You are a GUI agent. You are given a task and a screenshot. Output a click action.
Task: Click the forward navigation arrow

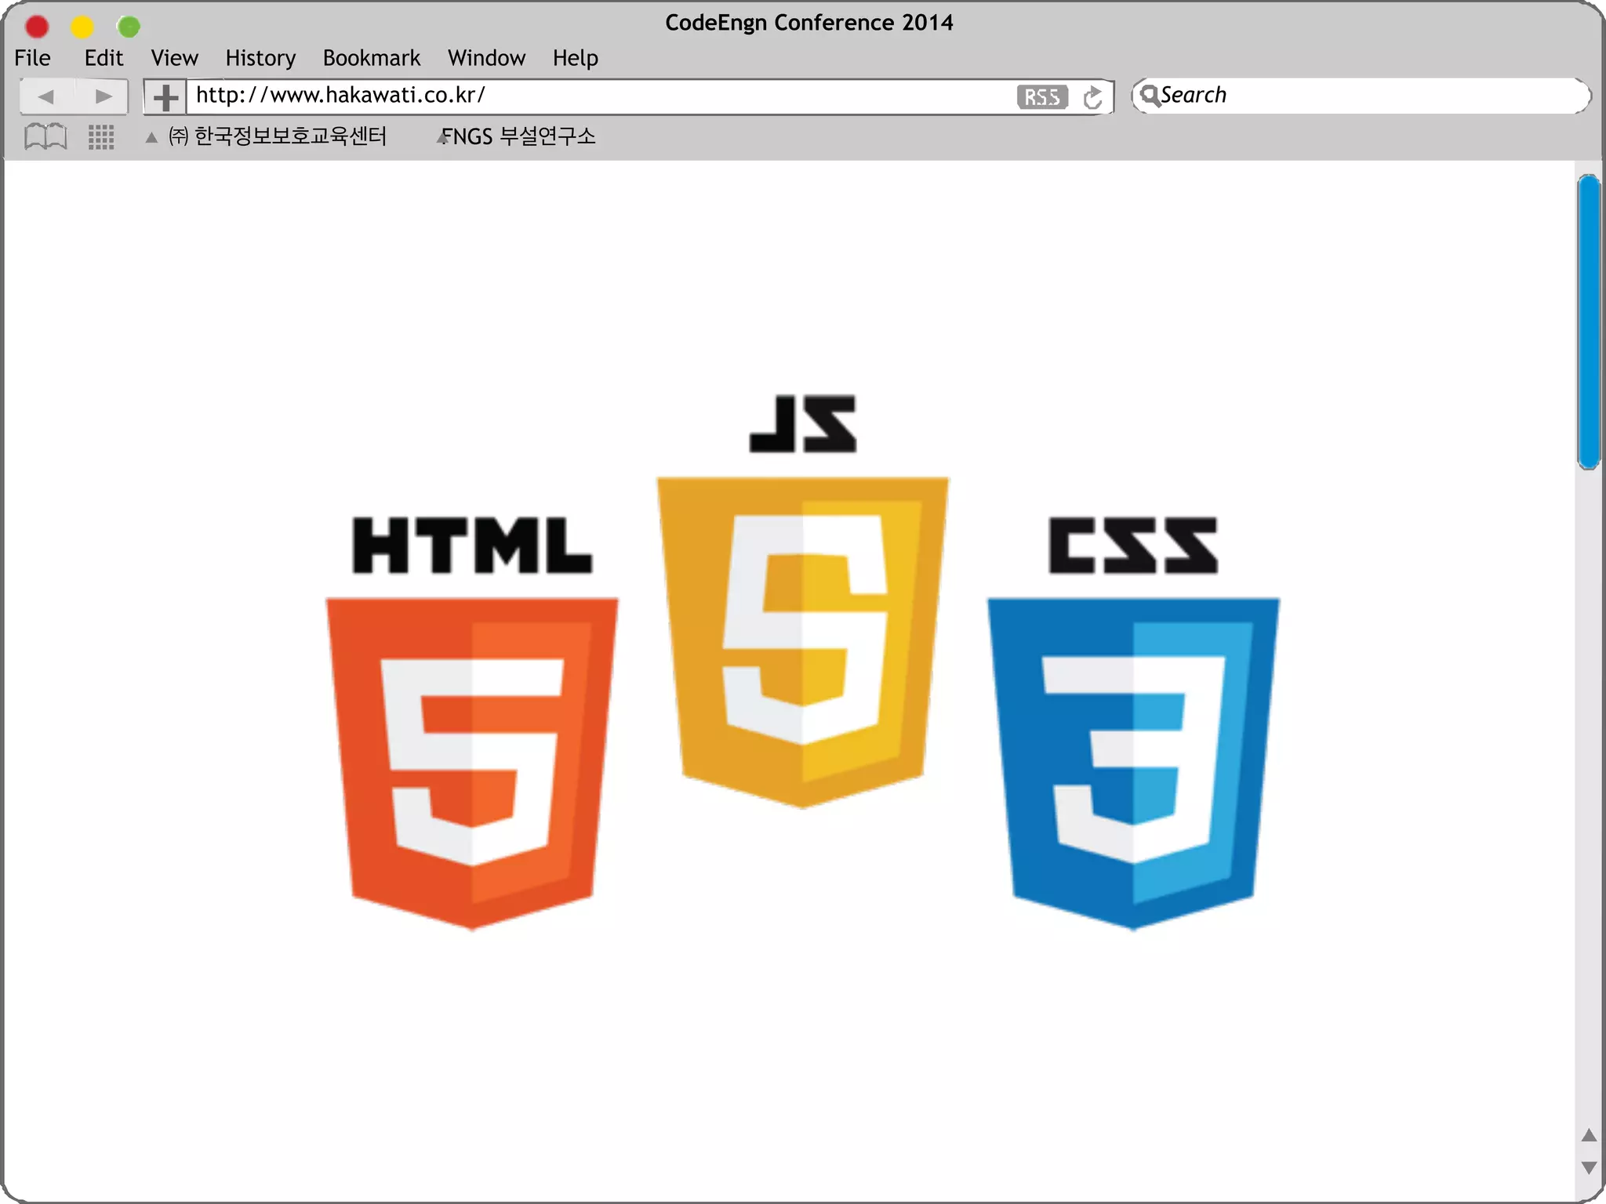tap(103, 96)
